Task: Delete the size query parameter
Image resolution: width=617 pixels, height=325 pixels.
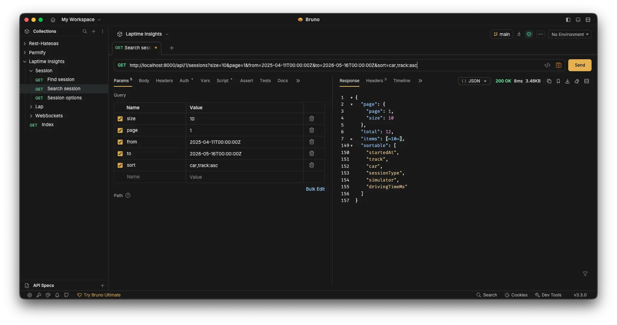Action: click(x=312, y=119)
